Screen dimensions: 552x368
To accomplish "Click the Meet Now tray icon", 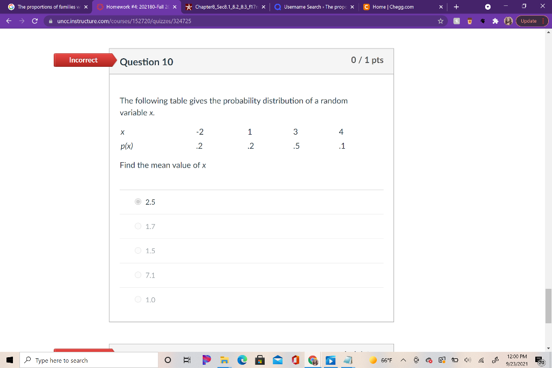I will 416,360.
